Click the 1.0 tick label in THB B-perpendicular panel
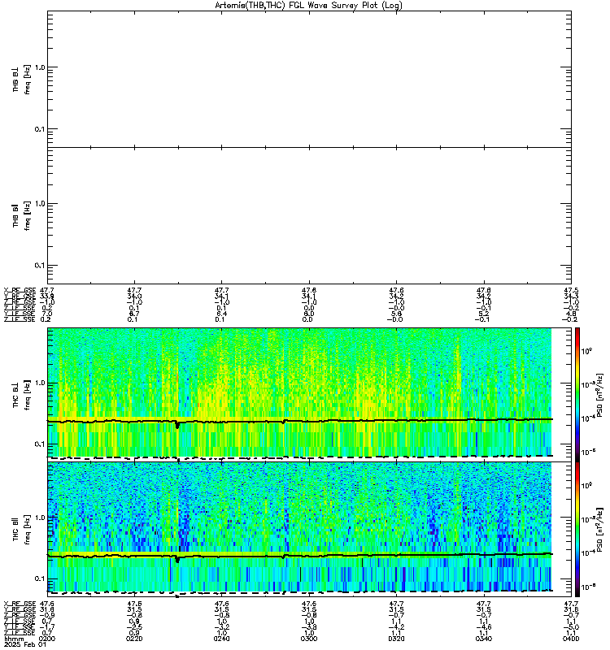 pyautogui.click(x=40, y=67)
